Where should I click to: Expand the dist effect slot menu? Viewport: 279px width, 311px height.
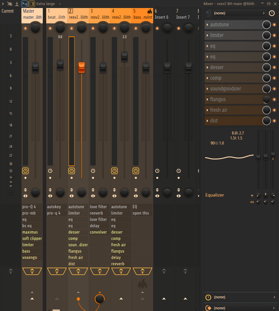207,121
